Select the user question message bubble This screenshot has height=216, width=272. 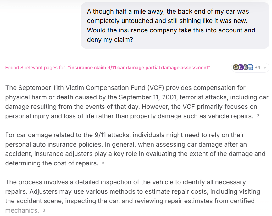coord(175,25)
